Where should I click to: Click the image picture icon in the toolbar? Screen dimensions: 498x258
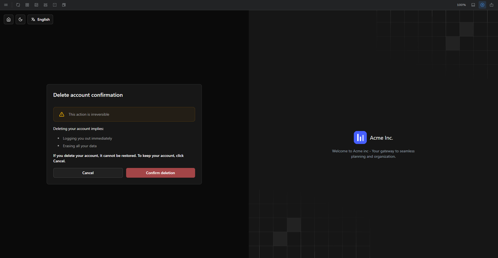point(36,5)
